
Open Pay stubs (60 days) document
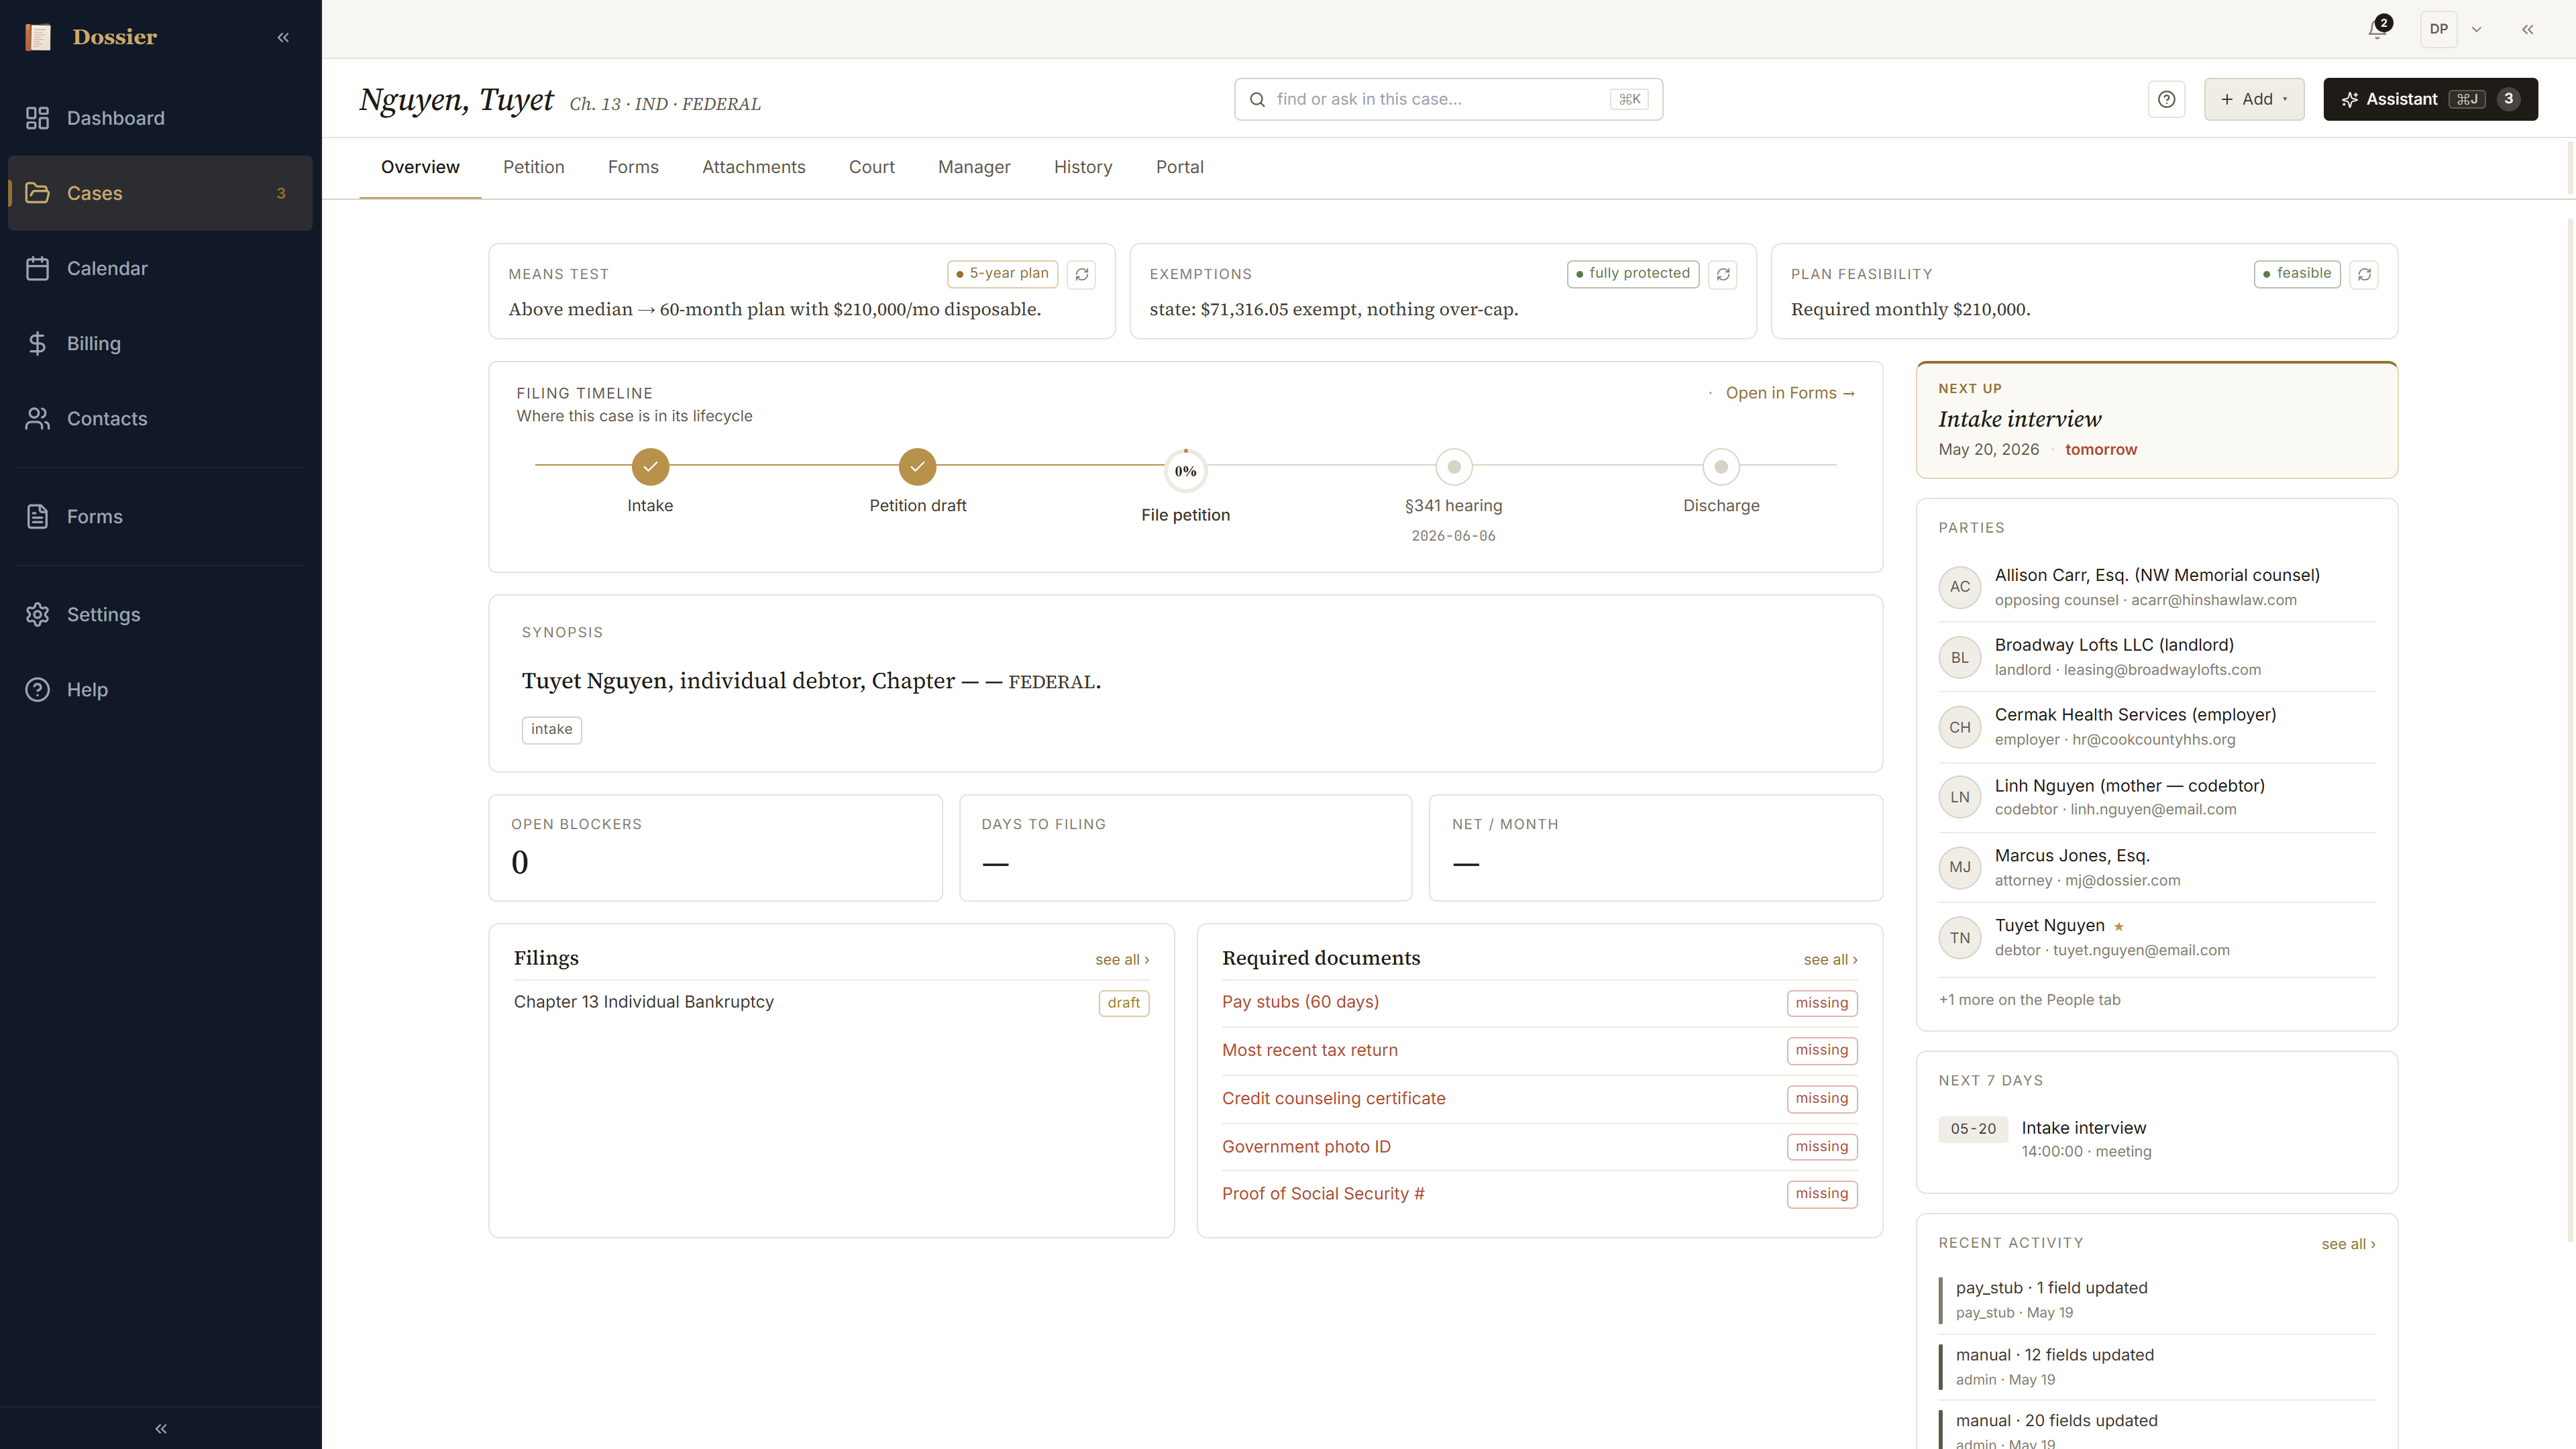[x=1540, y=1003]
